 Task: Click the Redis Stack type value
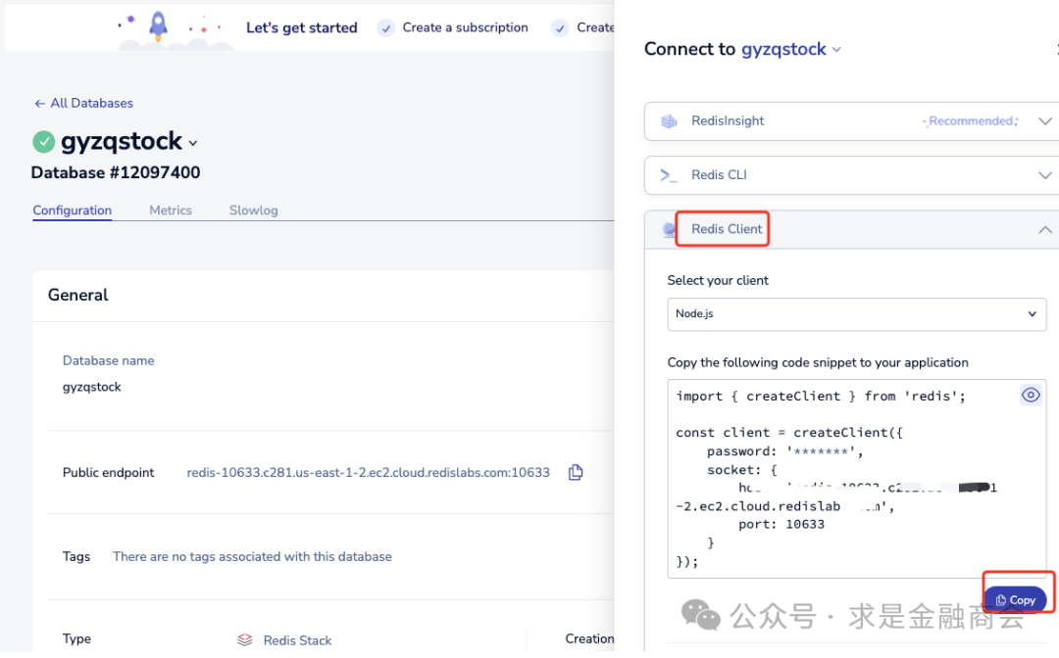[x=297, y=640]
